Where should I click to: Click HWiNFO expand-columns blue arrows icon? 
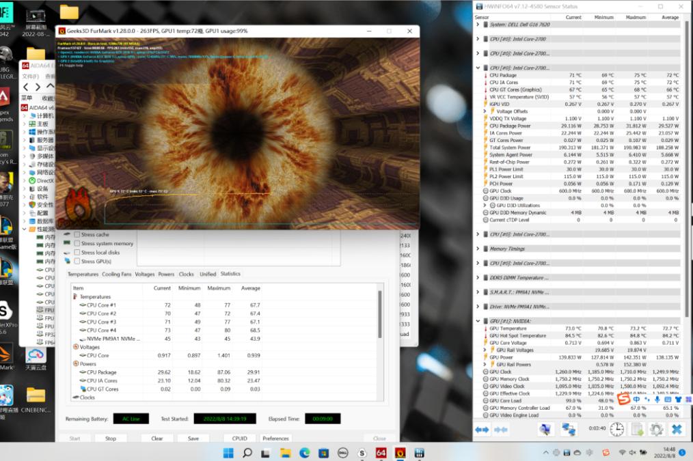pos(482,429)
